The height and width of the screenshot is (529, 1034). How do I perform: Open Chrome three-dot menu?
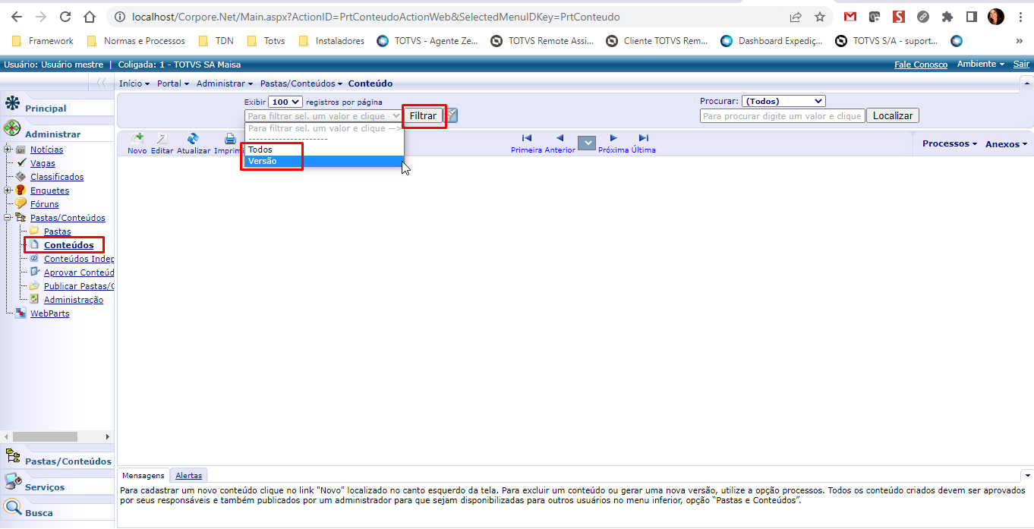coord(1020,17)
